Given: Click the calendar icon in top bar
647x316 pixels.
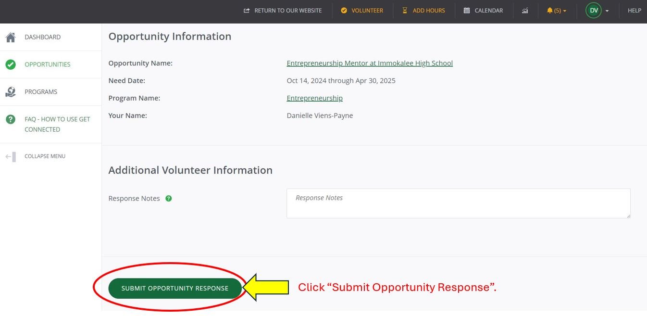Looking at the screenshot, I should [x=467, y=11].
